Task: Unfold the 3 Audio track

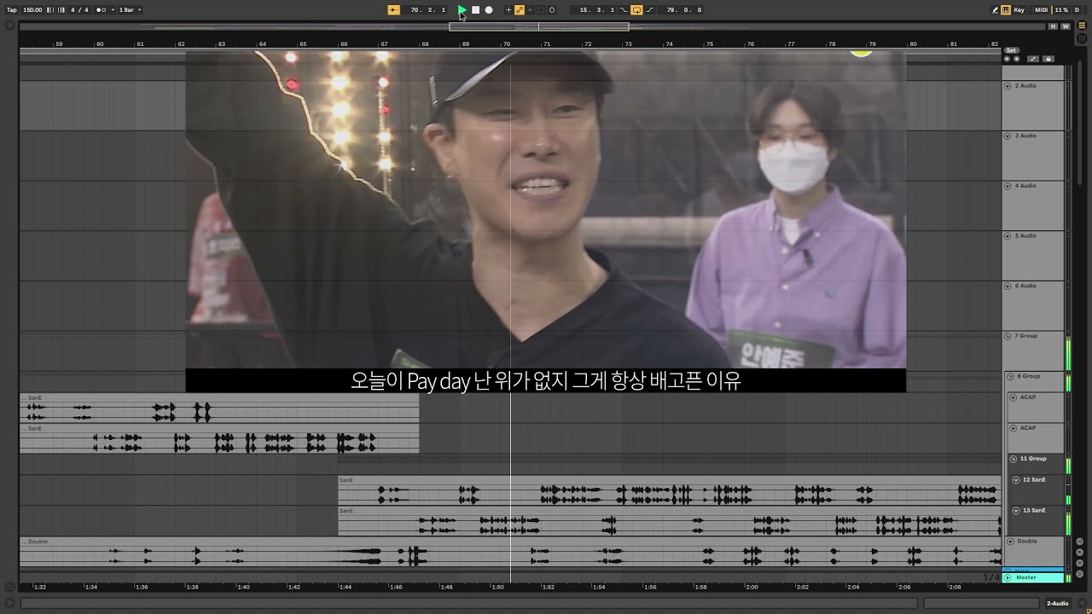Action: [1008, 136]
